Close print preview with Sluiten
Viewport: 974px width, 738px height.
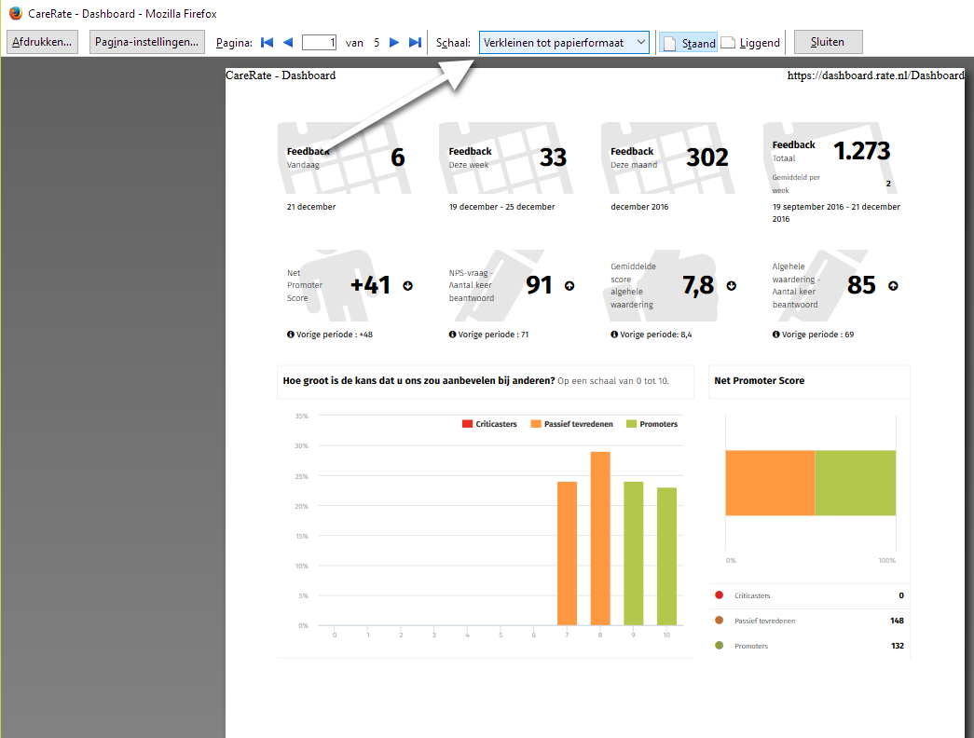pos(828,42)
